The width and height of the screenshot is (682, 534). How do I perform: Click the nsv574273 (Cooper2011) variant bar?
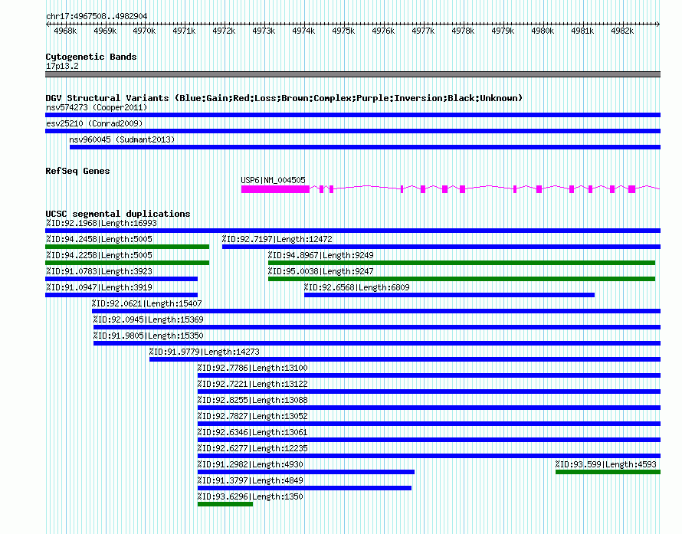(x=352, y=115)
